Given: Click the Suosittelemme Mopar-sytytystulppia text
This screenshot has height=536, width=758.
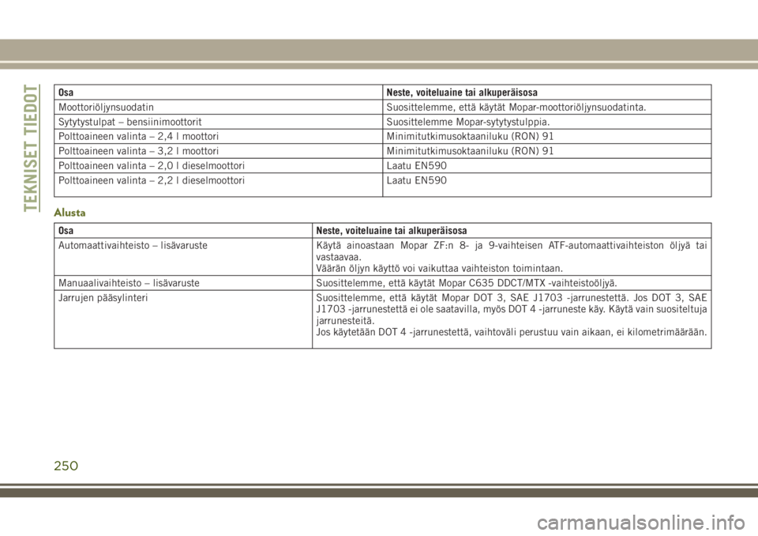Looking at the screenshot, I should tap(469, 122).
